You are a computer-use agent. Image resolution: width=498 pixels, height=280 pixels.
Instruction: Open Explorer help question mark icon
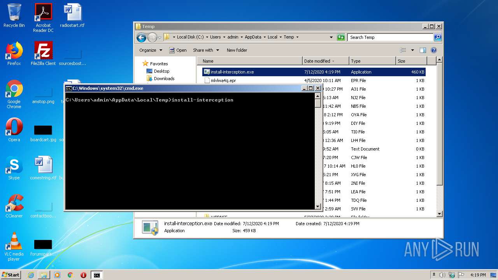click(434, 50)
